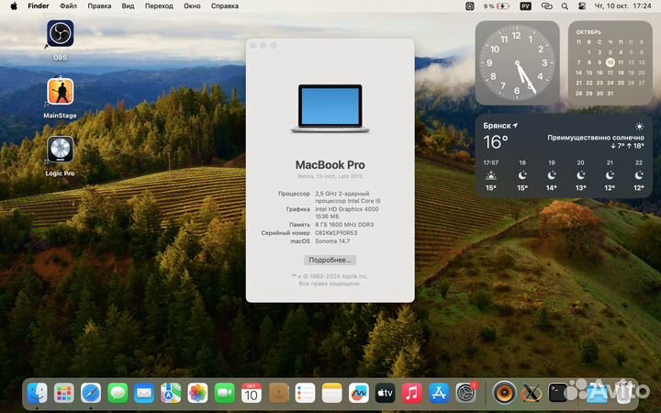Image resolution: width=661 pixels, height=413 pixels.
Task: Open the Переход menu
Action: 159,6
